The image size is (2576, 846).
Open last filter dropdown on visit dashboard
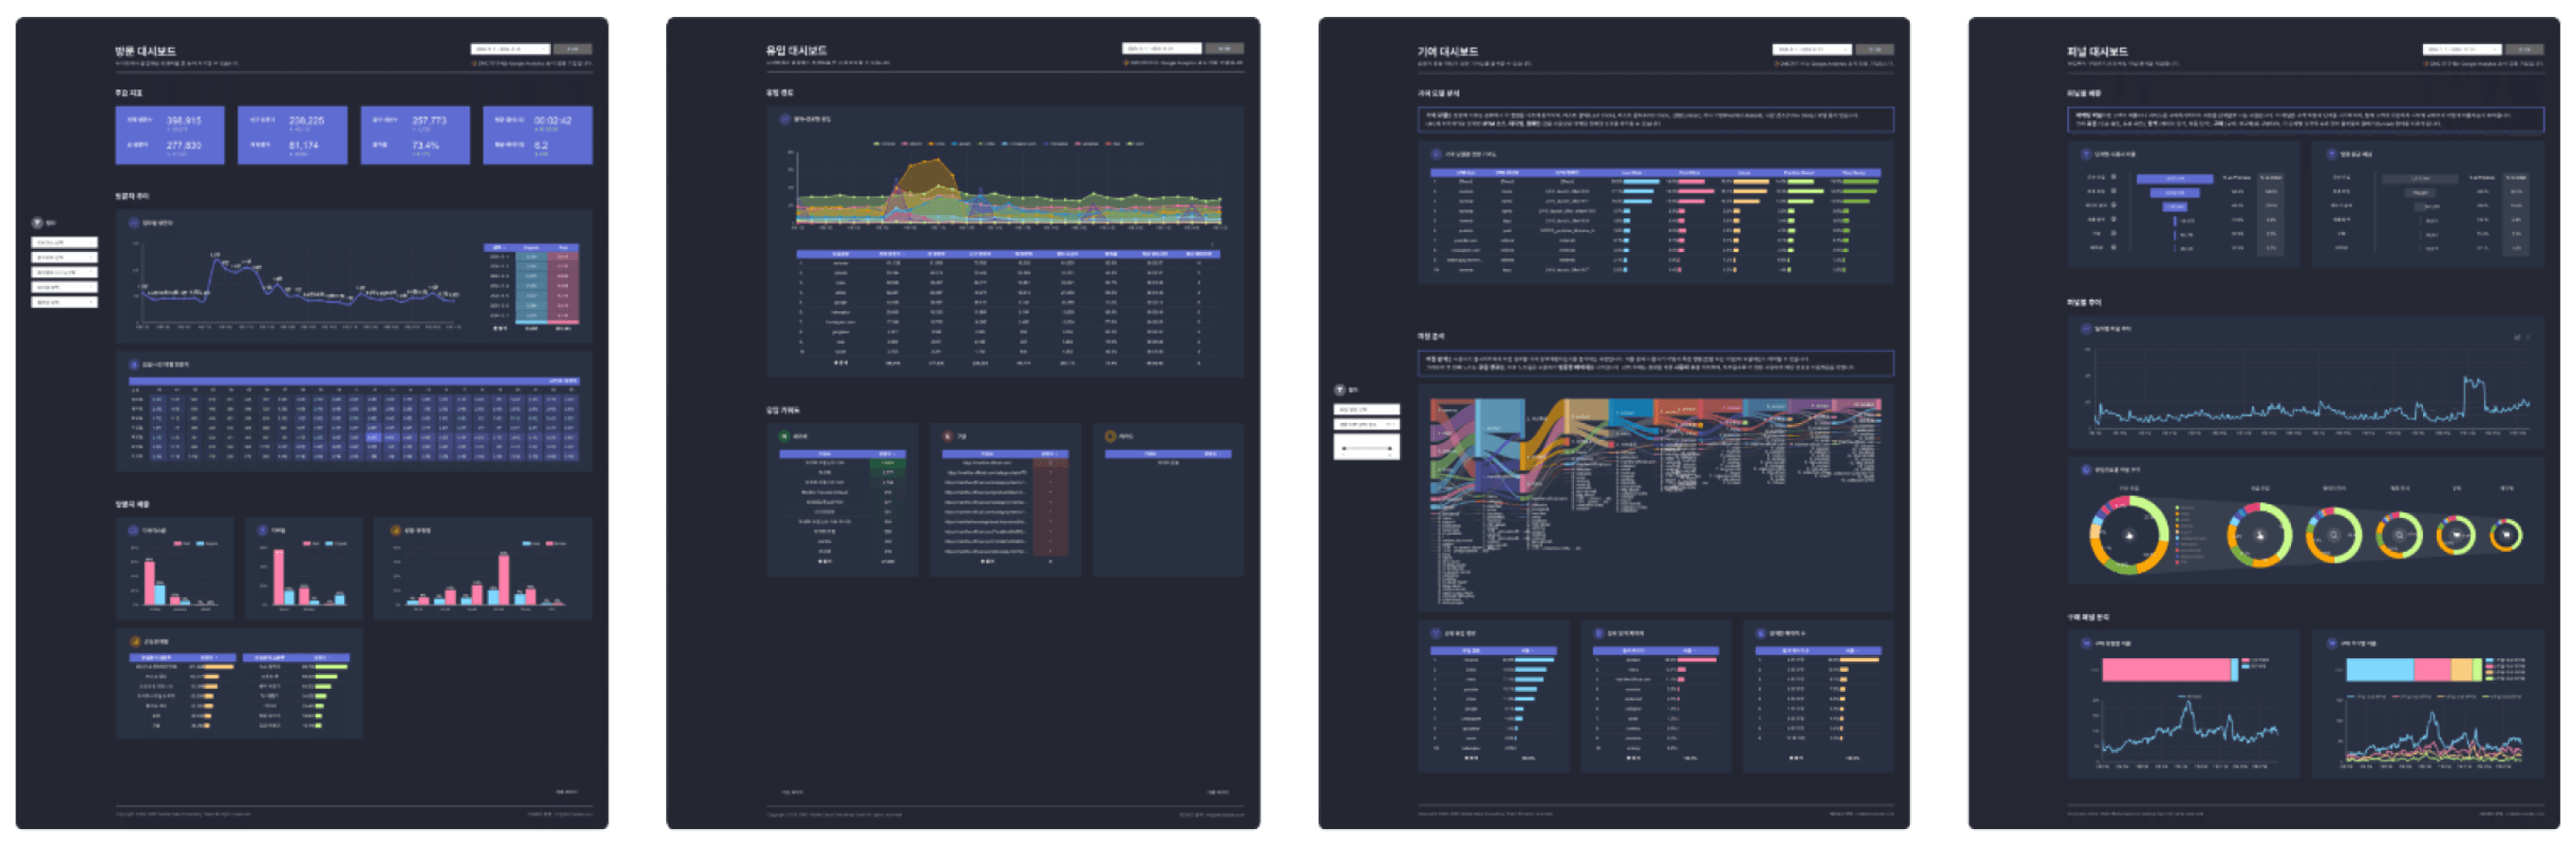(x=65, y=302)
